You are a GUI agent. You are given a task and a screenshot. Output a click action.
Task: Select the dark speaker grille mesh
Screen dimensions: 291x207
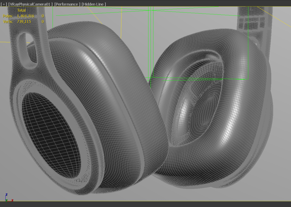(x=51, y=135)
